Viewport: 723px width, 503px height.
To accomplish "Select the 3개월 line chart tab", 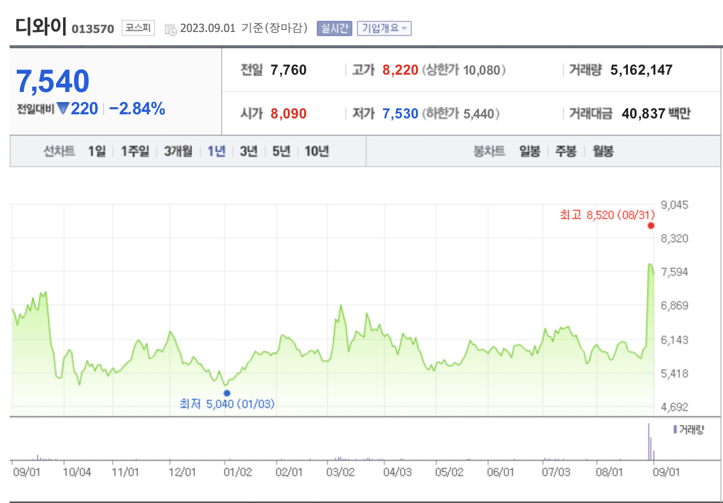I will click(178, 151).
